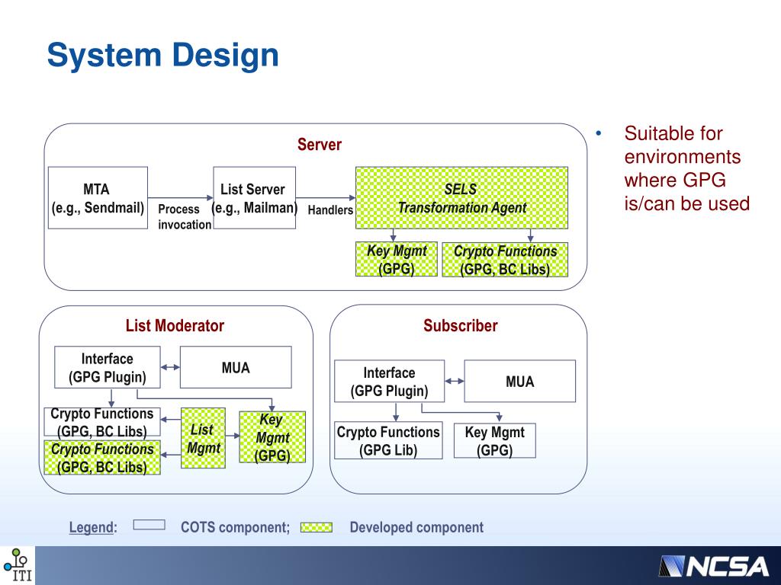781x585 pixels.
Task: Click the COTS component legend text
Action: (235, 527)
